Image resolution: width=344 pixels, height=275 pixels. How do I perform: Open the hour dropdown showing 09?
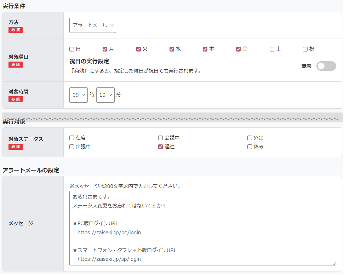pos(79,95)
